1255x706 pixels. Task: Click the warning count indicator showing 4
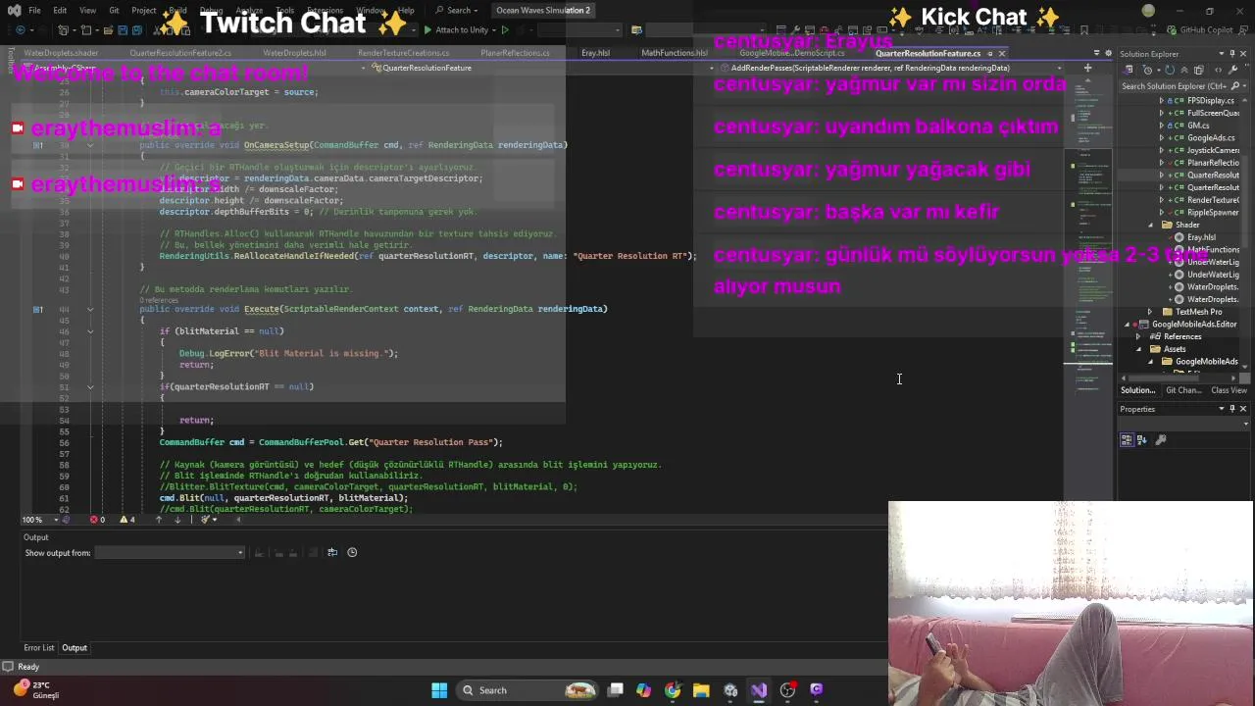click(127, 520)
